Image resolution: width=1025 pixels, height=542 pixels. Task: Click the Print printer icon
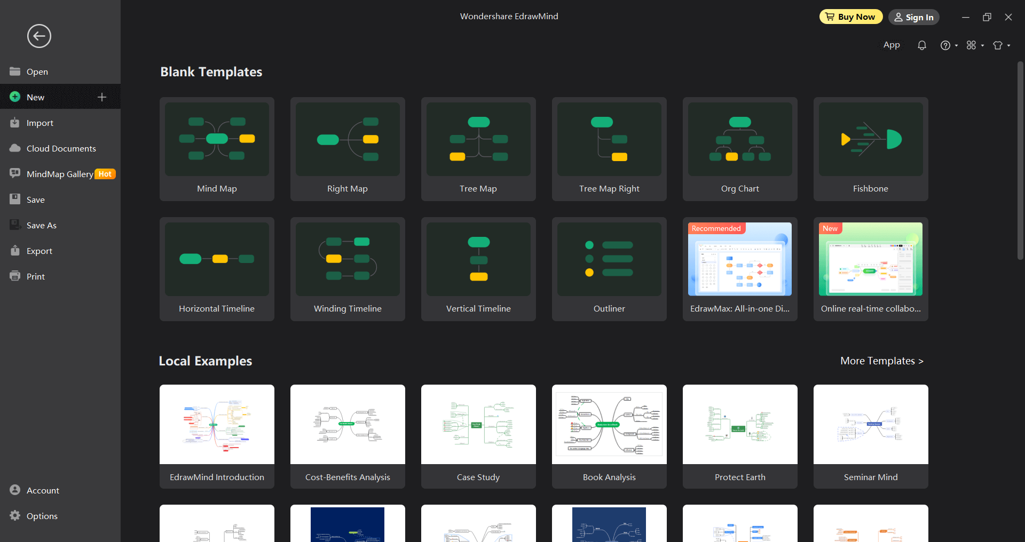[x=15, y=276]
